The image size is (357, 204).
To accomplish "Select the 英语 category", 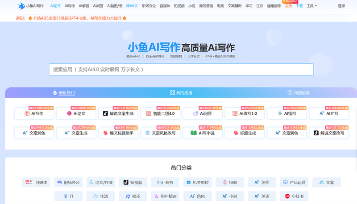I will pos(262,196).
